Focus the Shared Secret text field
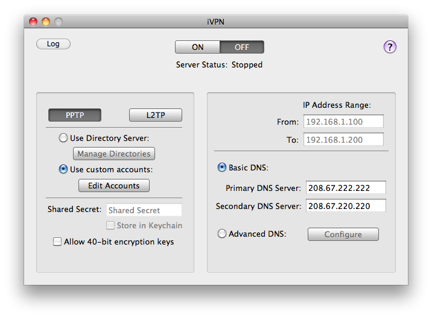The height and width of the screenshot is (318, 432). (x=144, y=210)
